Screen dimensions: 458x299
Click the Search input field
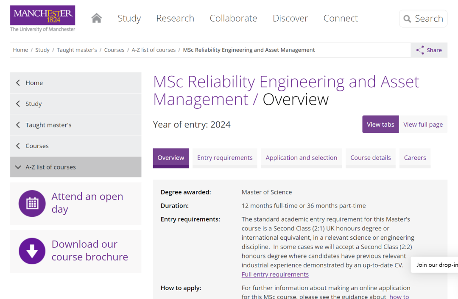click(423, 19)
